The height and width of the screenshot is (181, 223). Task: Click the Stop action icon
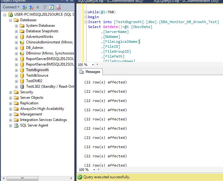coord(38,7)
